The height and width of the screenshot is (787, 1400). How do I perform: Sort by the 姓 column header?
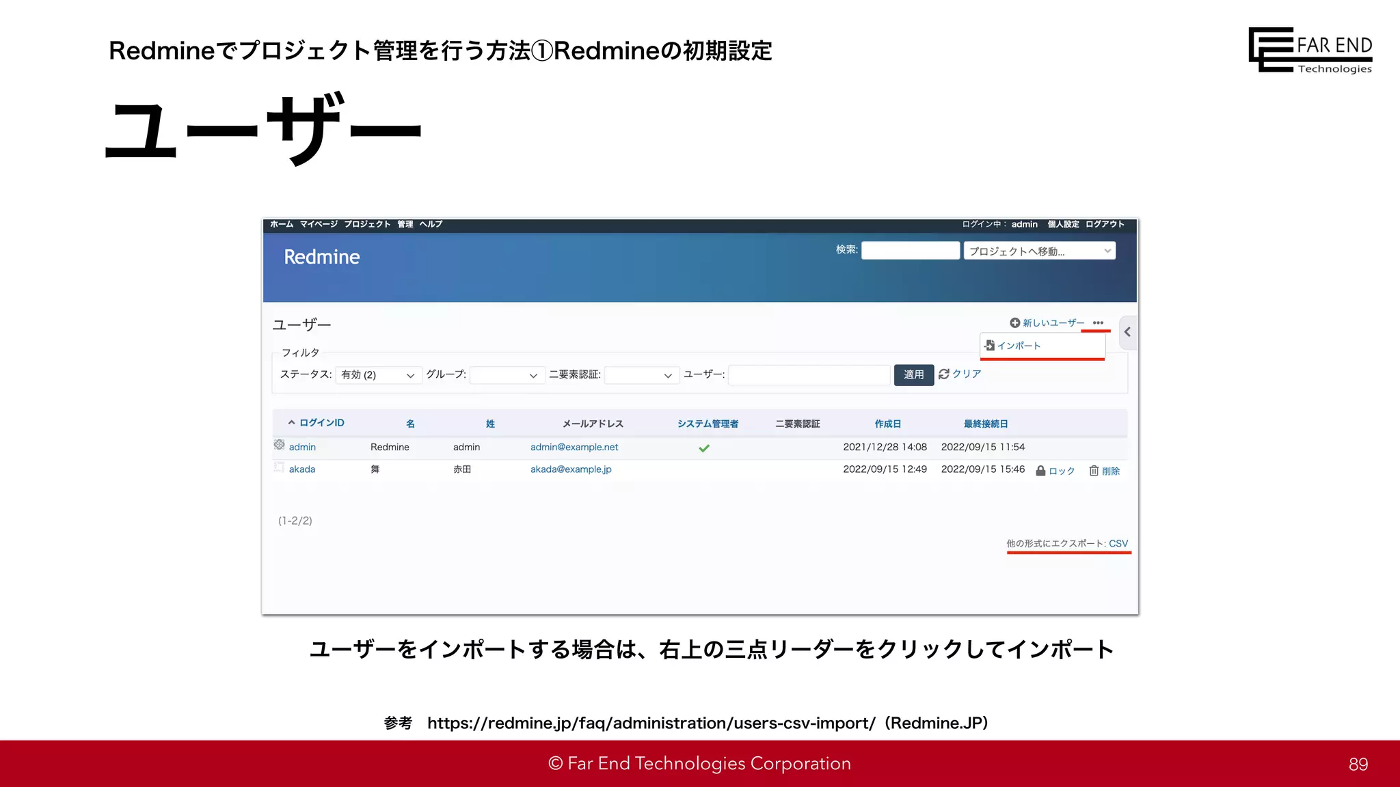click(x=490, y=424)
